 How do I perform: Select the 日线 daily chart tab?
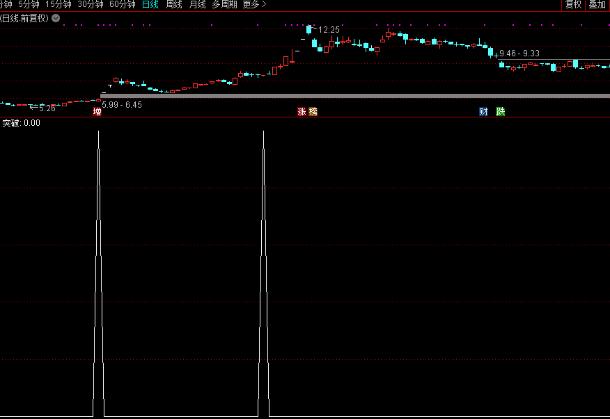click(x=150, y=5)
